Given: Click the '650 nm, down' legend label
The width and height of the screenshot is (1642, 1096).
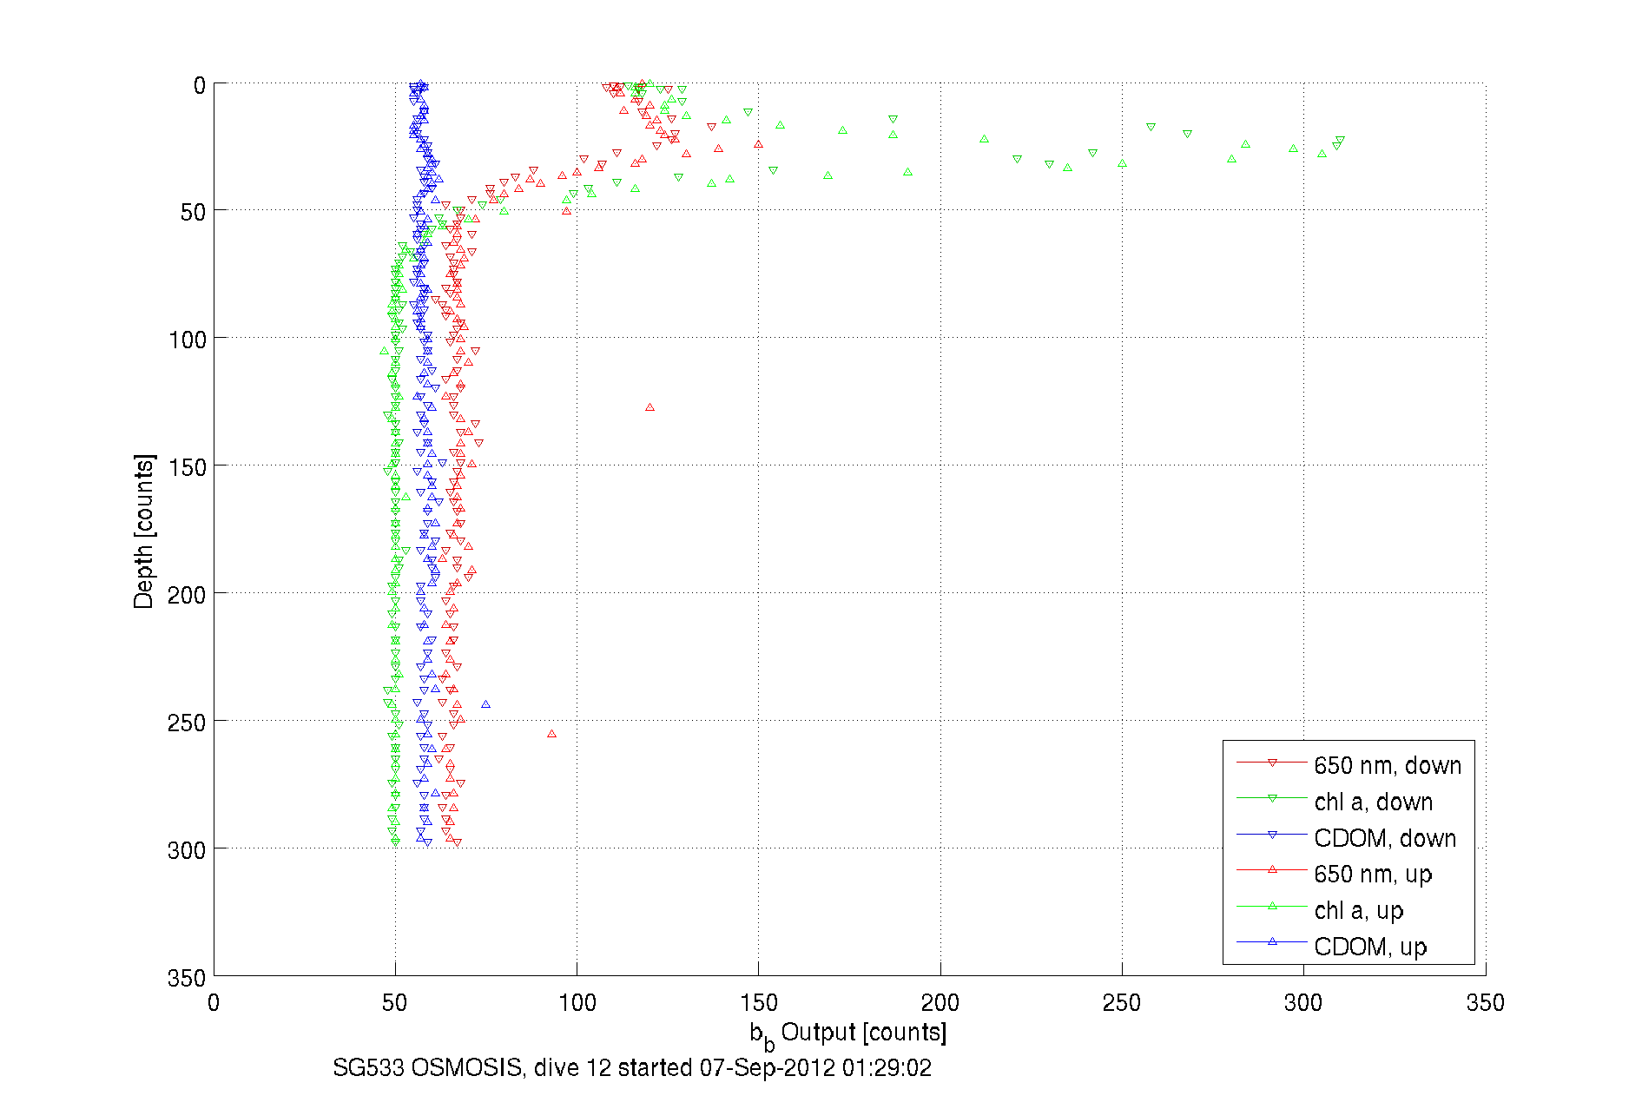Looking at the screenshot, I should point(1387,765).
